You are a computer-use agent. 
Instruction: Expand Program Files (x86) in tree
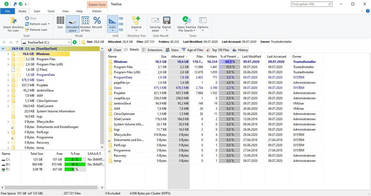click(x=8, y=64)
